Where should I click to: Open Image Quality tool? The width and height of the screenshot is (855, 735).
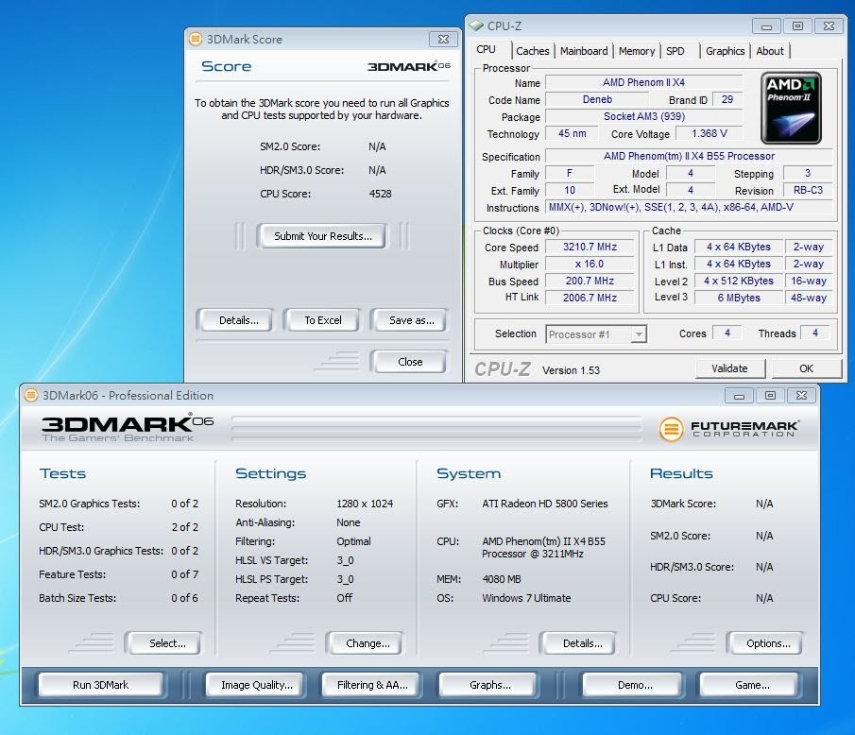click(x=256, y=685)
